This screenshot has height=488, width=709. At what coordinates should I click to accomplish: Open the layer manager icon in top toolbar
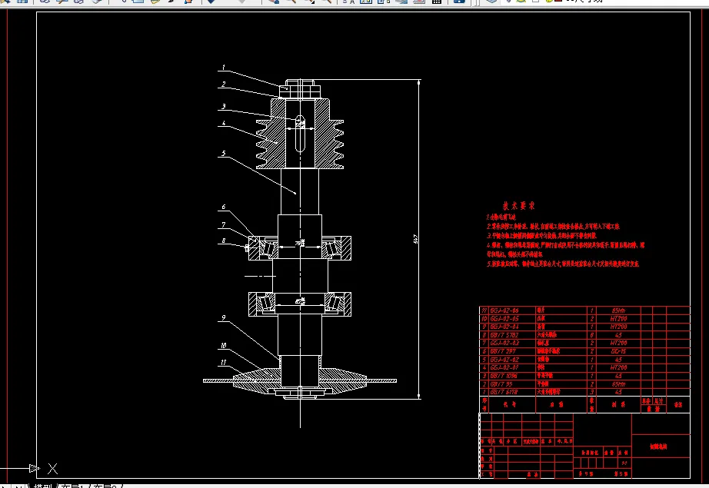[492, 2]
